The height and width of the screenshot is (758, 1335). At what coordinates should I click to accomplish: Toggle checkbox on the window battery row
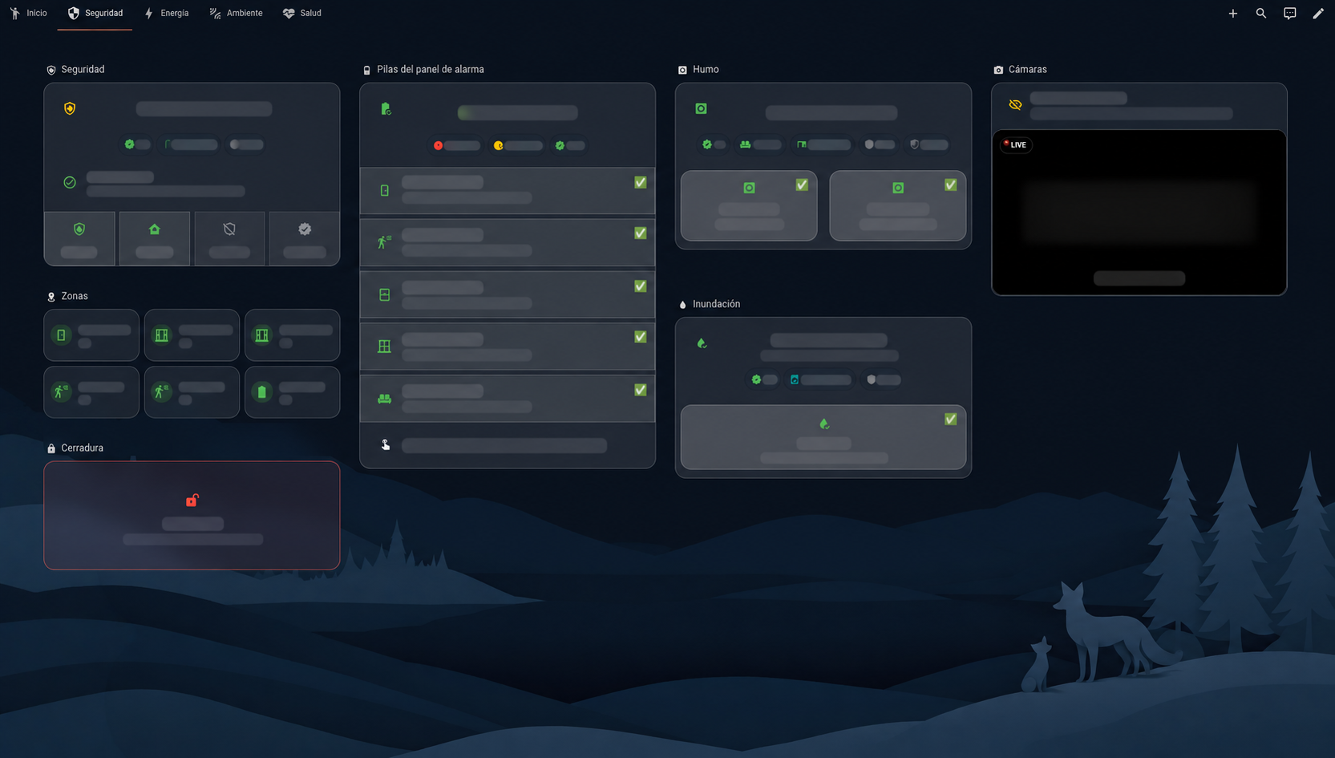click(641, 337)
